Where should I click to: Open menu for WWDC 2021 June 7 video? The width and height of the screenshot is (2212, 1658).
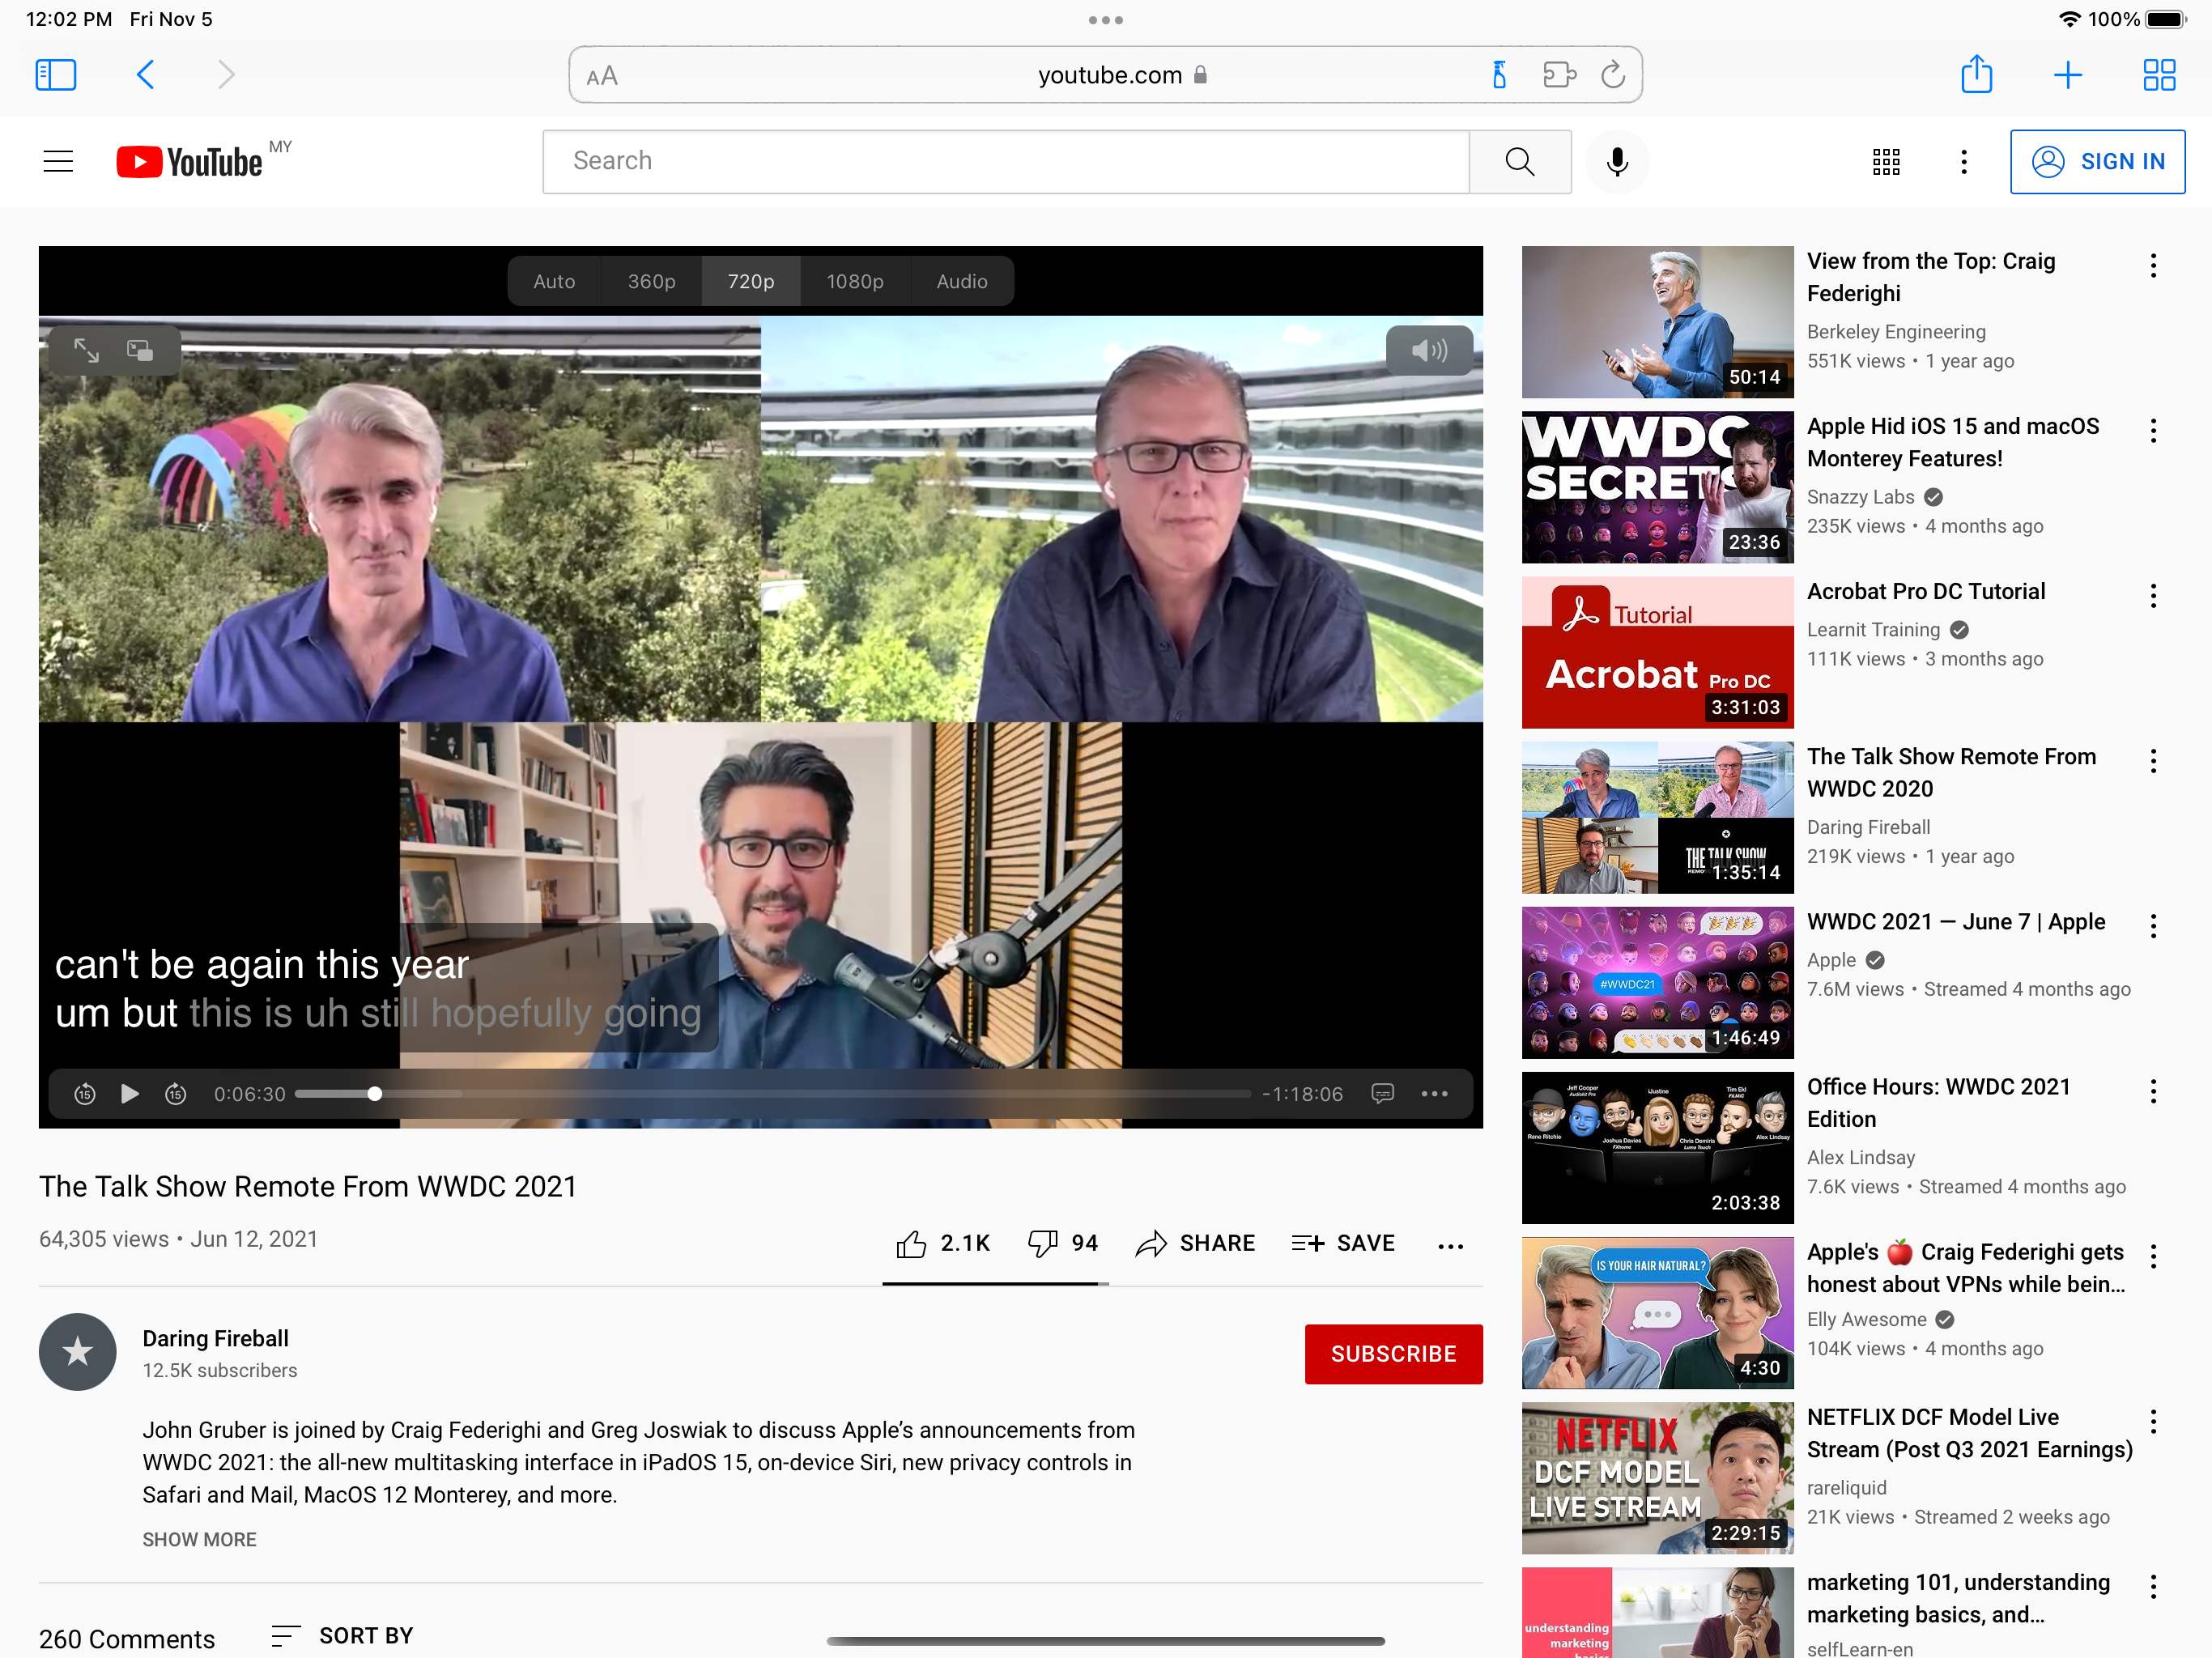click(2153, 926)
